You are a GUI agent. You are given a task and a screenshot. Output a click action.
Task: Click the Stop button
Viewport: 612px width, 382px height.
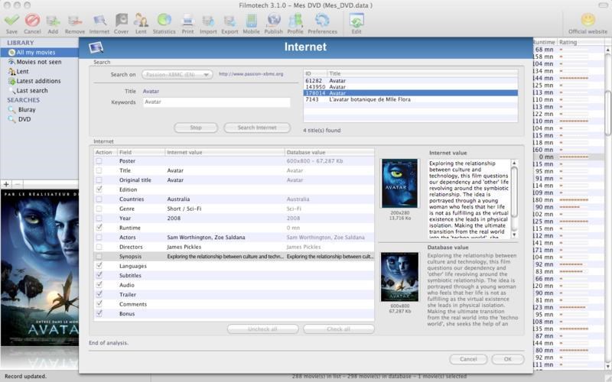point(196,128)
